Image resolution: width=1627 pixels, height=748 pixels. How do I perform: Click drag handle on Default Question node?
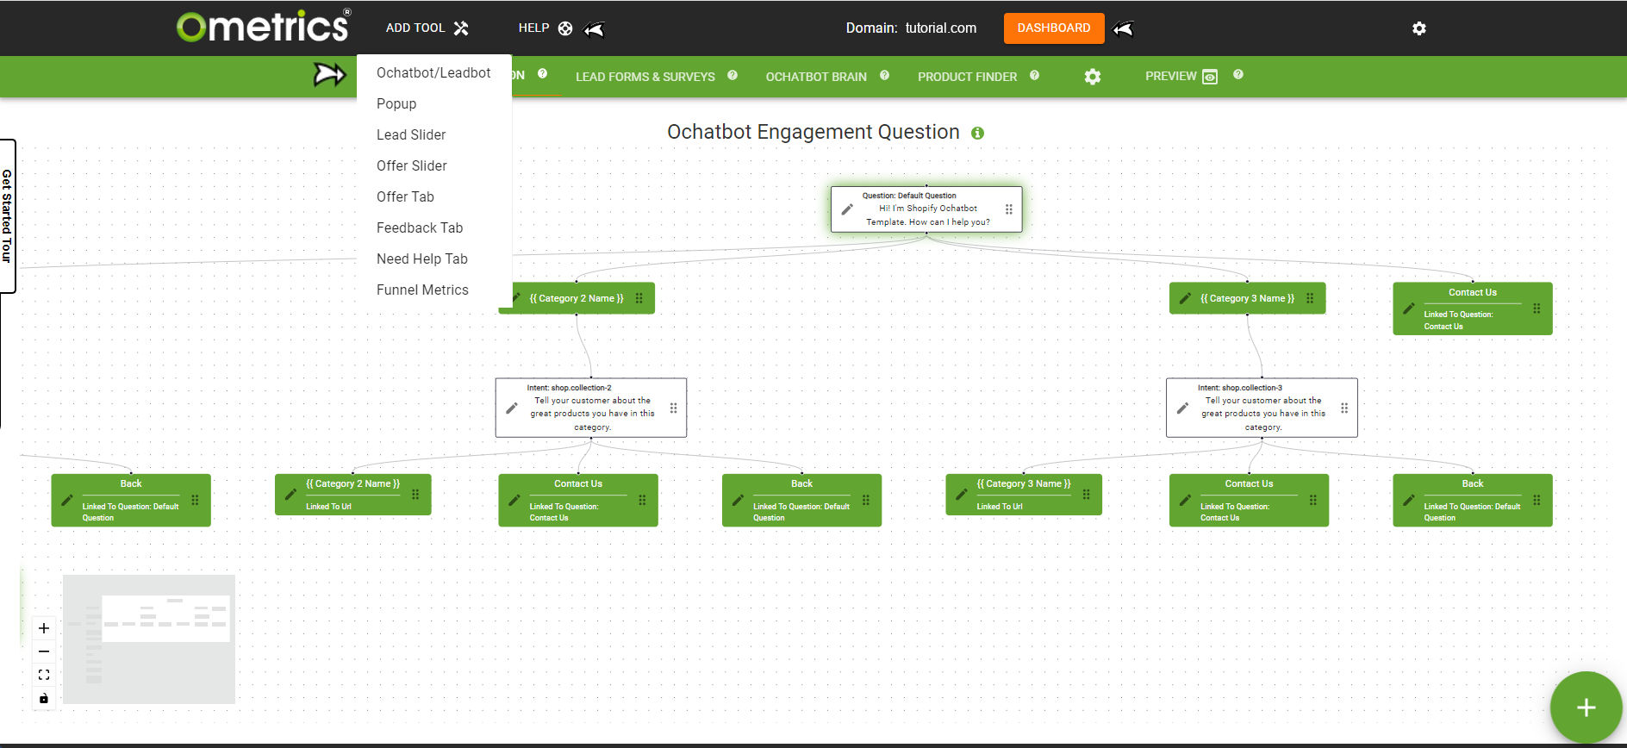[x=1008, y=209]
